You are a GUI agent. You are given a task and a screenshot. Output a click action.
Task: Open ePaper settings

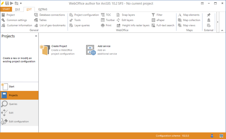[x=158, y=20]
